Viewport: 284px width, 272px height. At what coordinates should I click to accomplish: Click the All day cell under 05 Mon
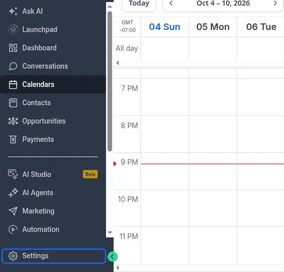click(213, 48)
